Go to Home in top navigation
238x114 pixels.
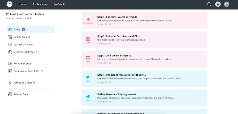(23, 4)
